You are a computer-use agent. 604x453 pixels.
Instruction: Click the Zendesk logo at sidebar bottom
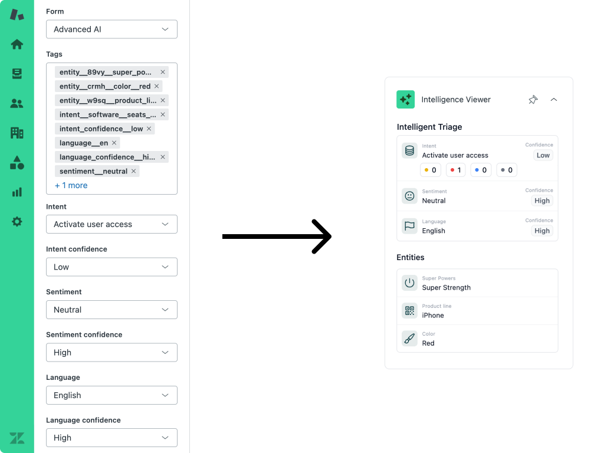click(x=17, y=438)
